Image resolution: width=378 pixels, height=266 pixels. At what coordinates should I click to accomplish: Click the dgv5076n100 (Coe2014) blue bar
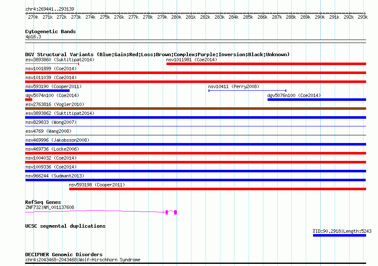pyautogui.click(x=317, y=100)
